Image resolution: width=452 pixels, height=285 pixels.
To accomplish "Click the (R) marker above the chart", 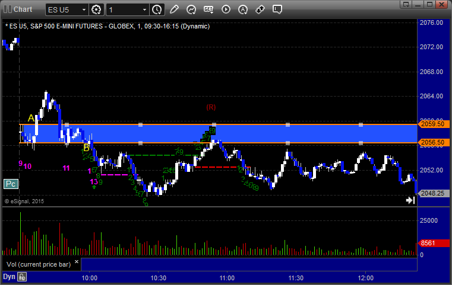I will 211,107.
